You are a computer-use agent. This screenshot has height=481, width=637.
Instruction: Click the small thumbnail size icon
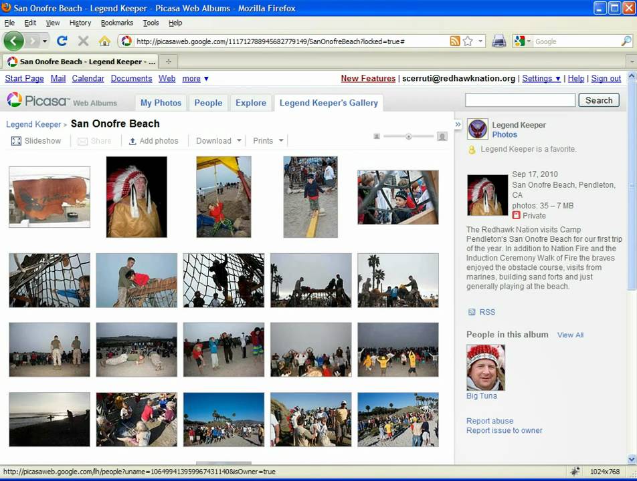tap(377, 136)
